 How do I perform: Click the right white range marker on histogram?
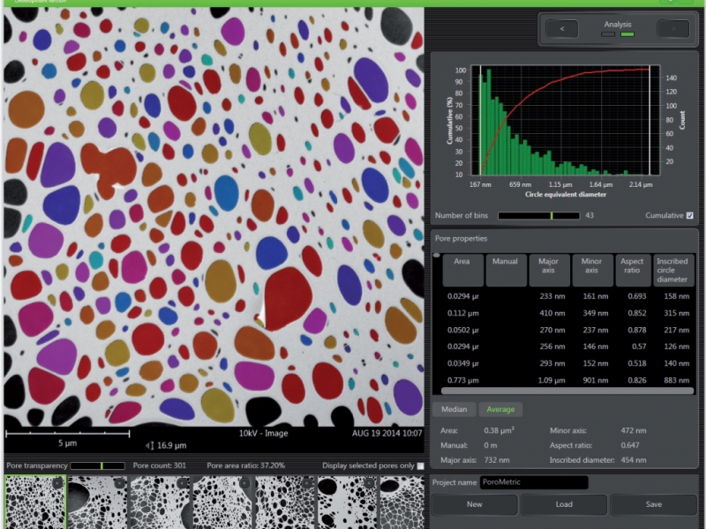tap(650, 120)
